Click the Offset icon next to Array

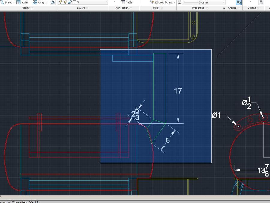(53, 2)
